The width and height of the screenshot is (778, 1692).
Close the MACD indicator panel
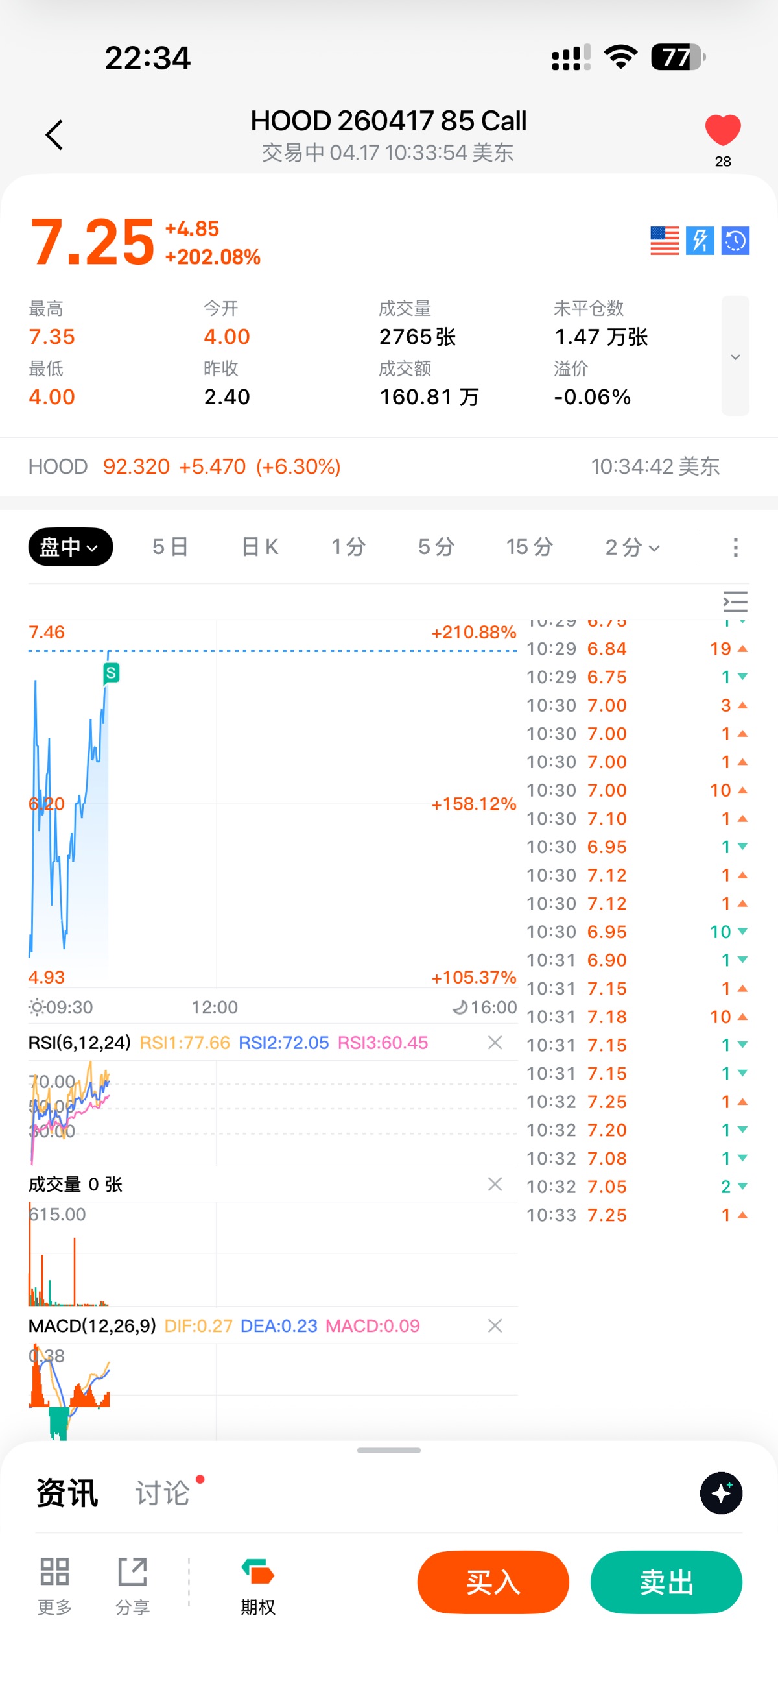(x=495, y=1325)
